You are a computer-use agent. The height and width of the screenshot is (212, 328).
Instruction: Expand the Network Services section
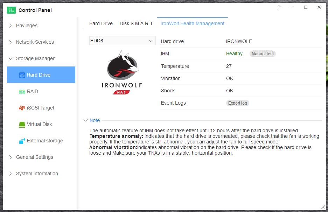[x=11, y=42]
